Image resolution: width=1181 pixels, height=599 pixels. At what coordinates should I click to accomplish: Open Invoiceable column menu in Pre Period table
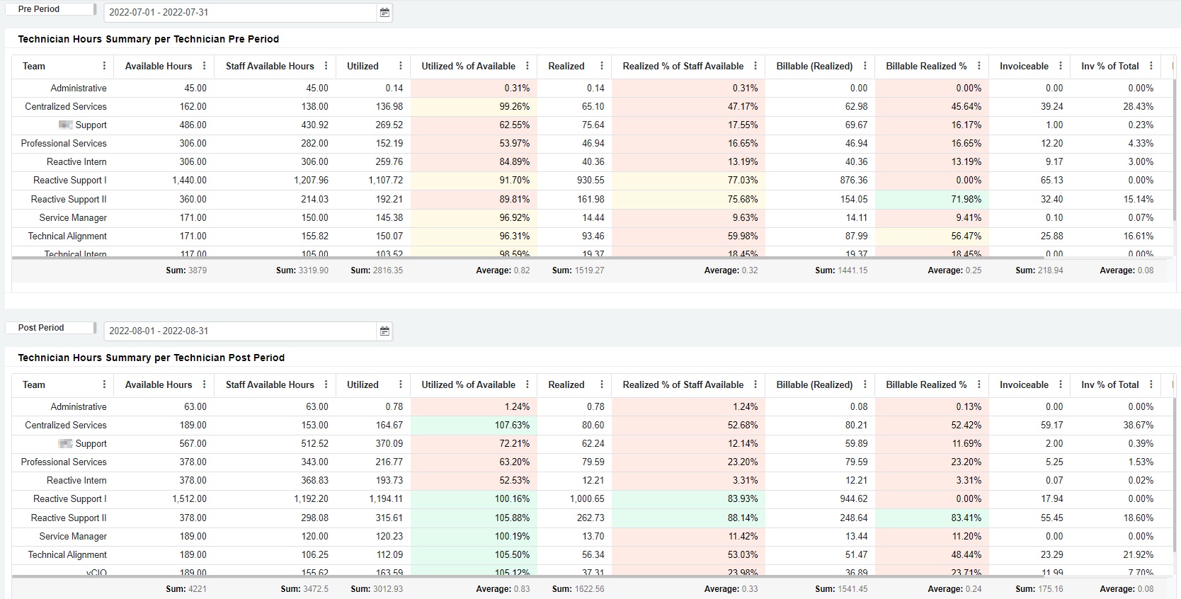point(1061,66)
